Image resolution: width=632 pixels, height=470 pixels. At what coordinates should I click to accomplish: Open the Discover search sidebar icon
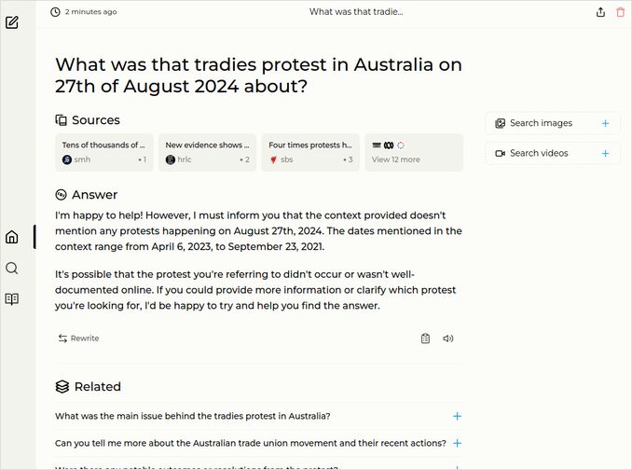12,268
